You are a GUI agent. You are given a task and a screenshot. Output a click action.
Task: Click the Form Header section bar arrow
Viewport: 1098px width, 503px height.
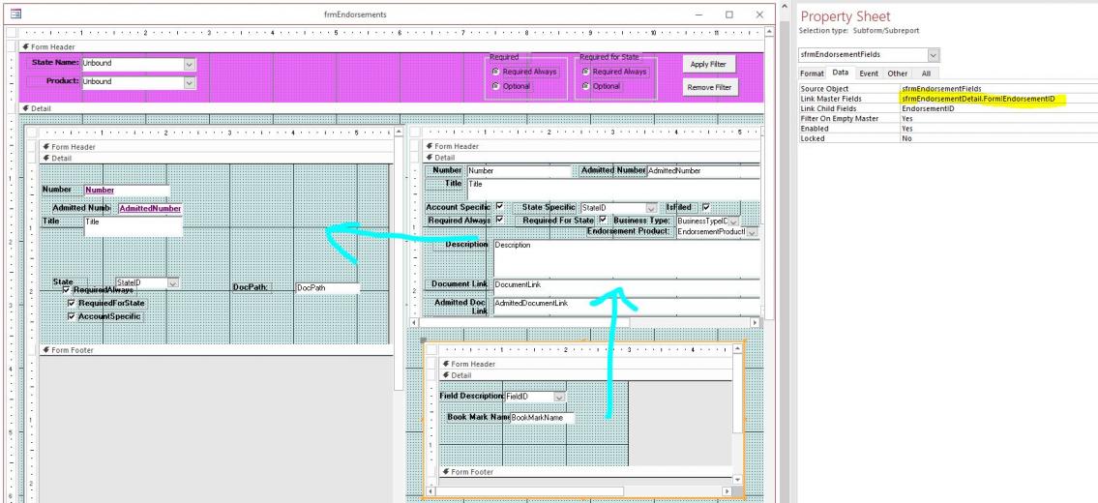point(26,46)
